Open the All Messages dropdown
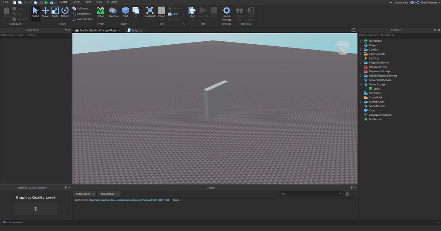The width and height of the screenshot is (441, 231). [x=85, y=194]
